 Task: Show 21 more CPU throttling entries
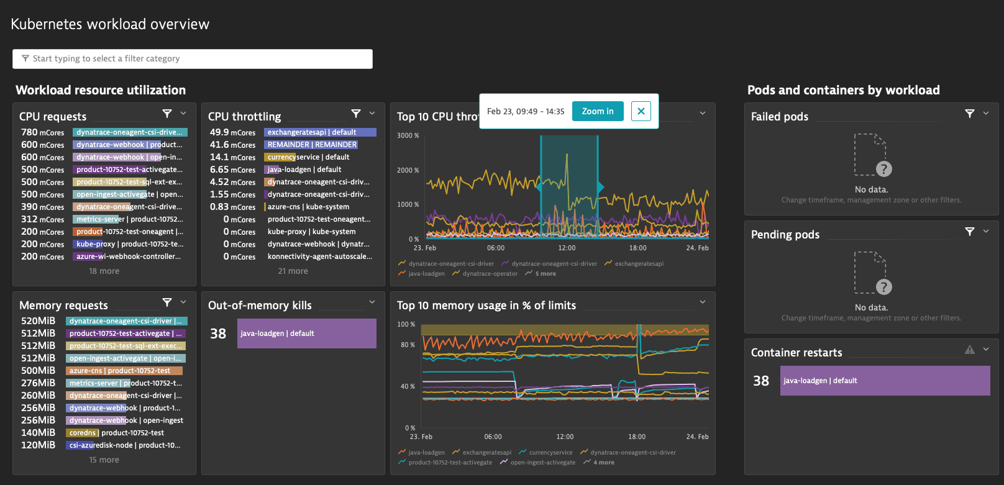coord(293,271)
